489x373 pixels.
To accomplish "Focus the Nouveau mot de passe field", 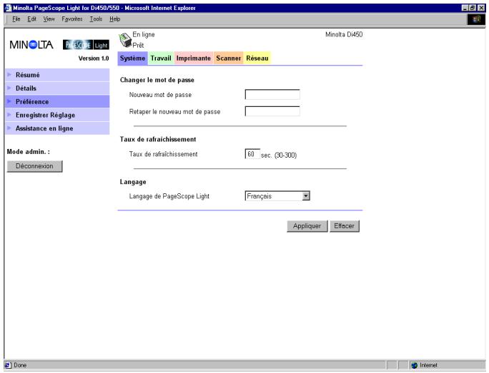I will [272, 95].
